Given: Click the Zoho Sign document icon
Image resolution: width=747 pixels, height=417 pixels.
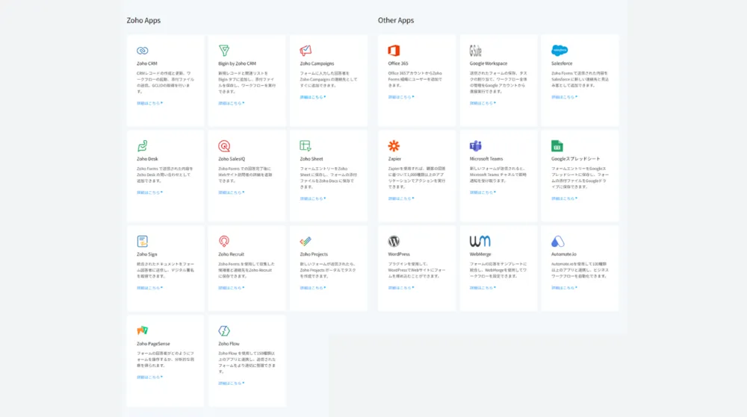Looking at the screenshot, I should pos(143,241).
